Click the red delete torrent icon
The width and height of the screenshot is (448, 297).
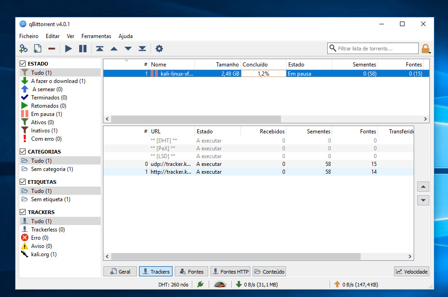pyautogui.click(x=51, y=48)
